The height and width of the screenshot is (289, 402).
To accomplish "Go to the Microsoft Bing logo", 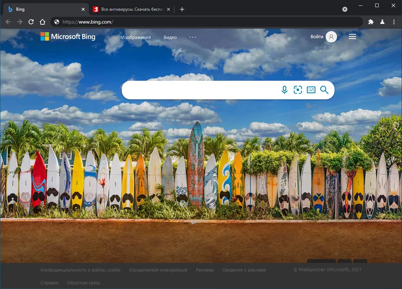I will coord(68,37).
